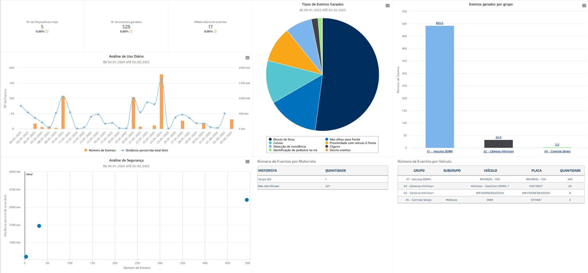The height and width of the screenshot is (273, 588).
Task: Click the orange bar at 10/01/2025
Action: tap(63, 113)
